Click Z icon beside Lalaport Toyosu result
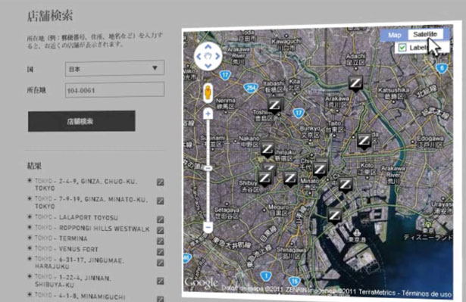466x302 pixels. (160, 219)
